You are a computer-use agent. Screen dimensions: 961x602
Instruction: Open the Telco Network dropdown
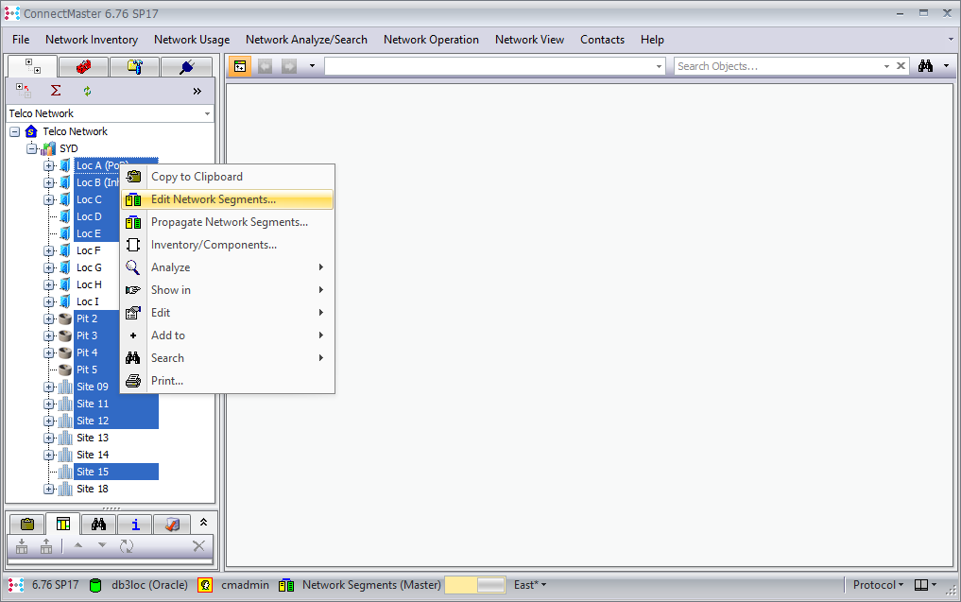(207, 113)
